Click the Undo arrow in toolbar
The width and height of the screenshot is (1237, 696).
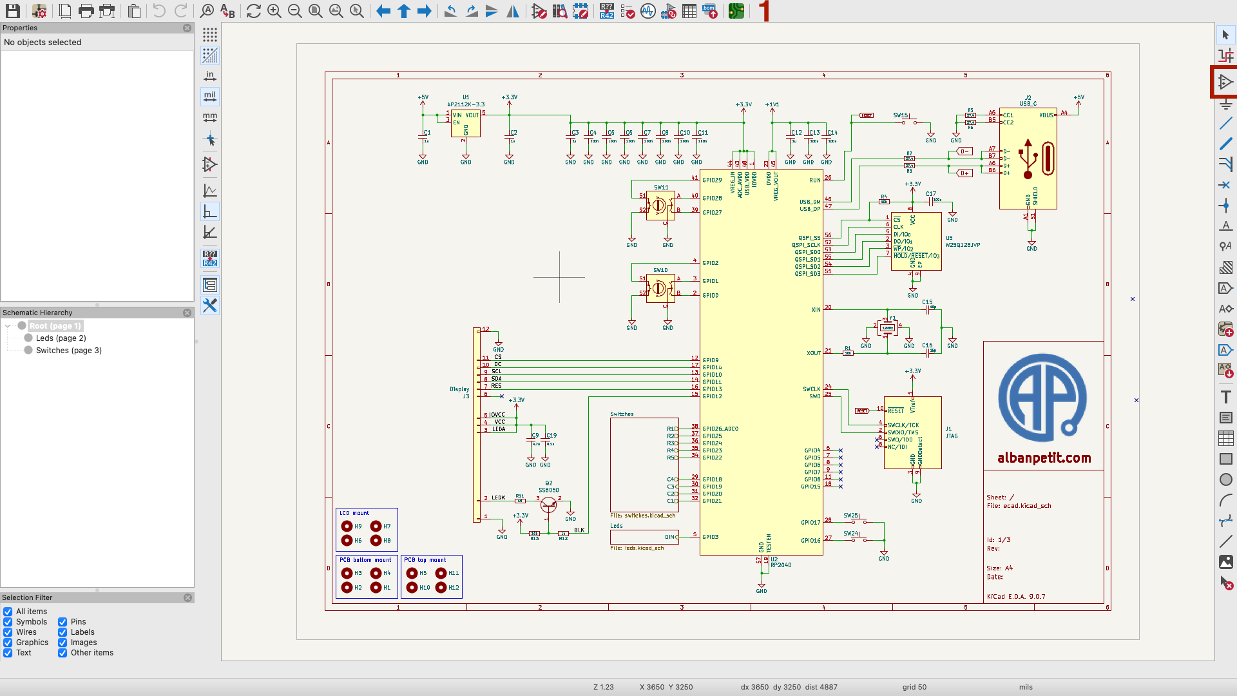click(x=159, y=11)
